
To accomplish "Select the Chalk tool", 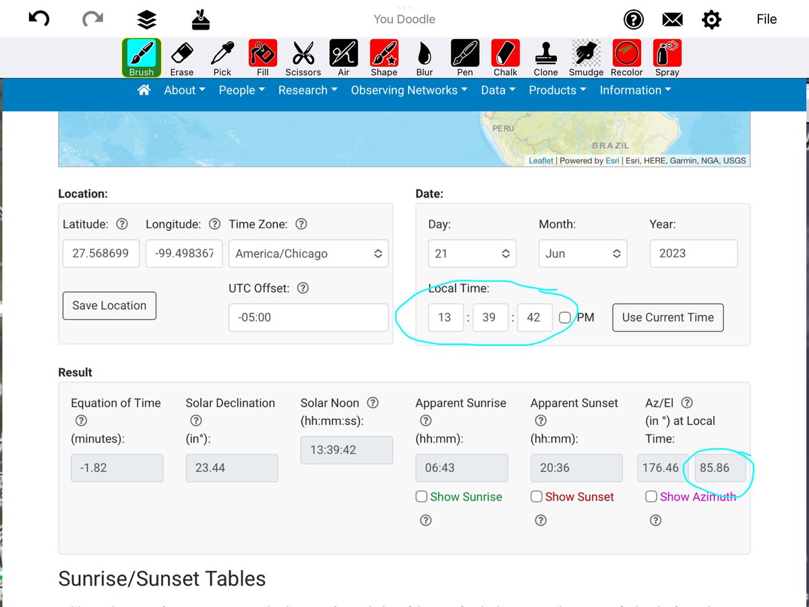I will pos(506,57).
